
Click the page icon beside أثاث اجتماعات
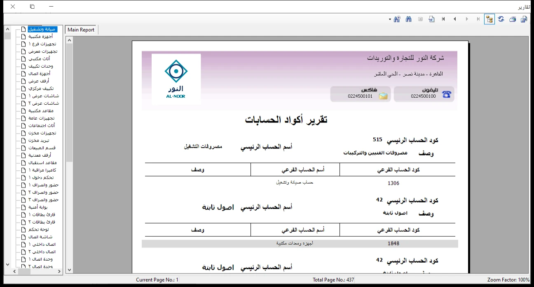coord(23,126)
